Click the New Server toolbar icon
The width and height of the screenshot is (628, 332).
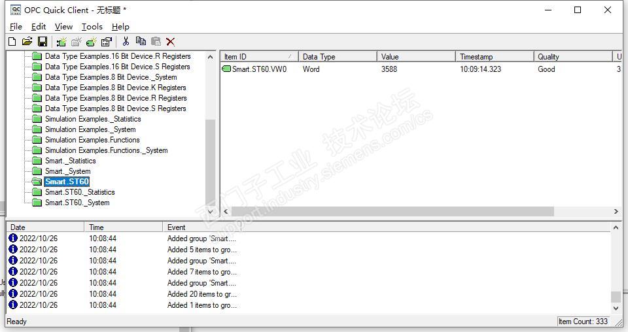click(61, 42)
